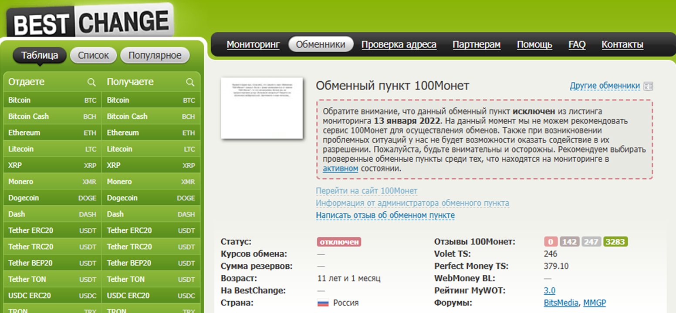Click the активном link in the warning
This screenshot has width=676, height=313.
[341, 169]
